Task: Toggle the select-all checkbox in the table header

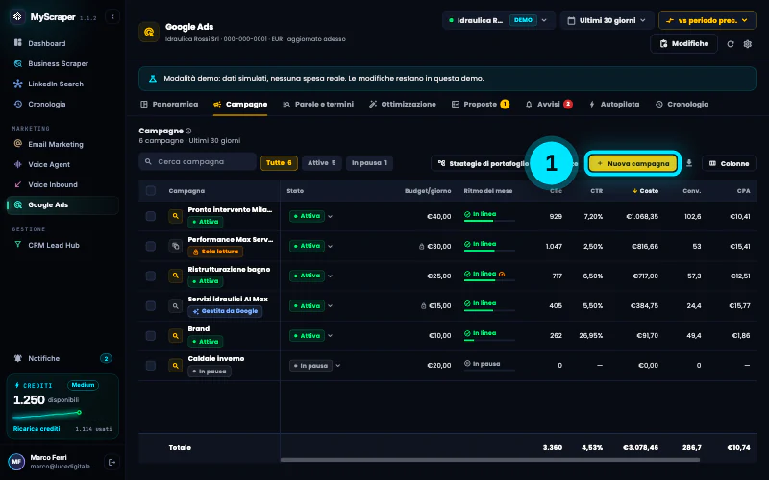Action: coord(151,190)
